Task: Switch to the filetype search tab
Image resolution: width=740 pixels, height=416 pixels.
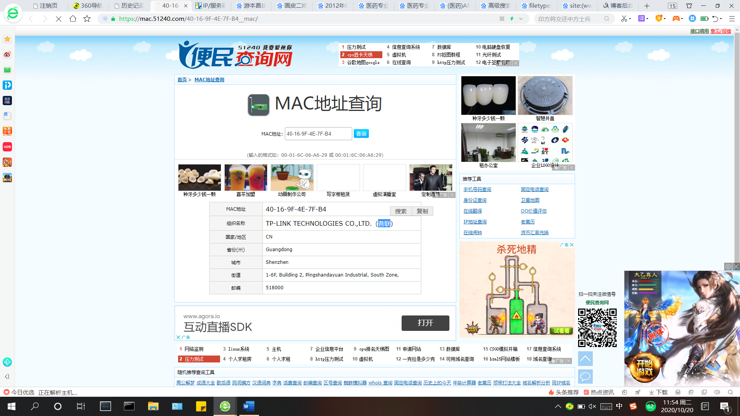Action: coord(536,6)
